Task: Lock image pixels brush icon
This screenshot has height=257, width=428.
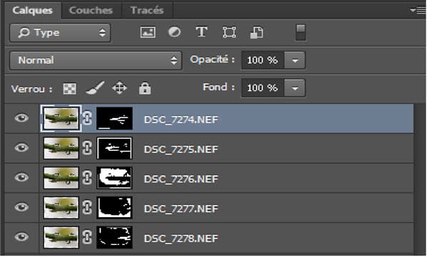Action: point(95,88)
